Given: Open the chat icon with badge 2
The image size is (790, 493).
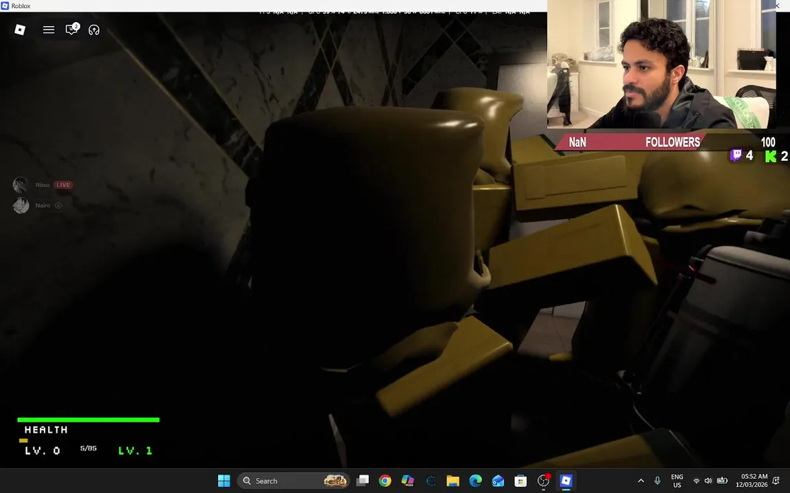Looking at the screenshot, I should tap(73, 29).
